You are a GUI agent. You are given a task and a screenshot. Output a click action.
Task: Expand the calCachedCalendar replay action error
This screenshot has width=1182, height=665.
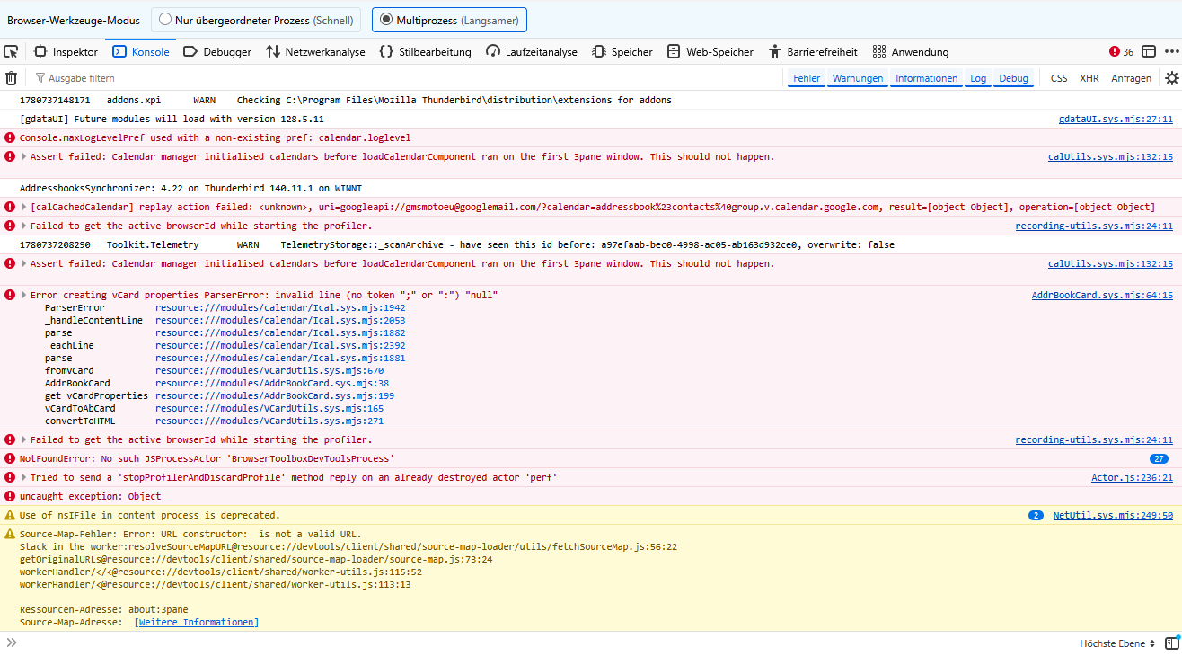click(x=24, y=207)
